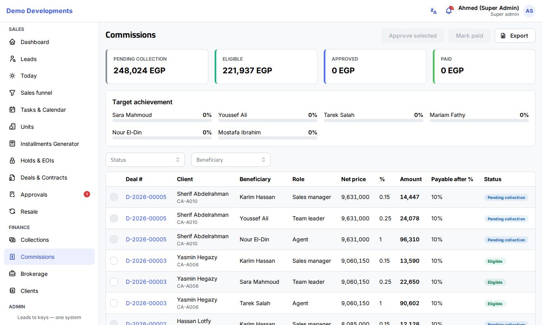Navigate to Deals & Contracts

[x=49, y=178]
